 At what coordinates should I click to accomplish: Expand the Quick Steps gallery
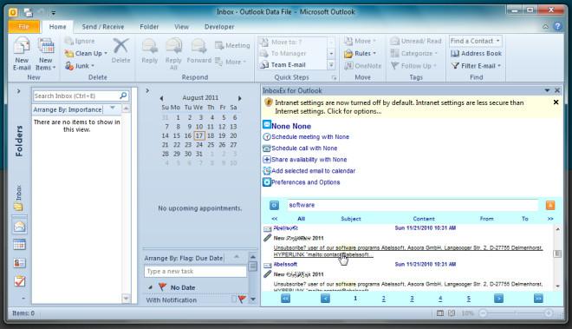tap(331, 65)
